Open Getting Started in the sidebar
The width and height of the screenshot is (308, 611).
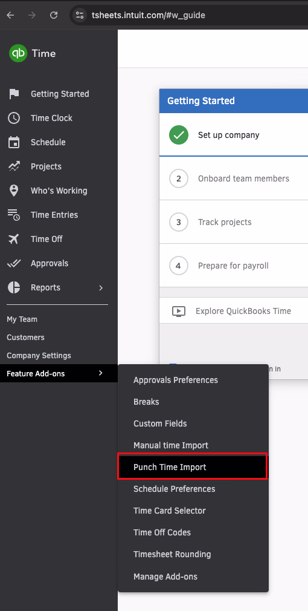click(59, 94)
